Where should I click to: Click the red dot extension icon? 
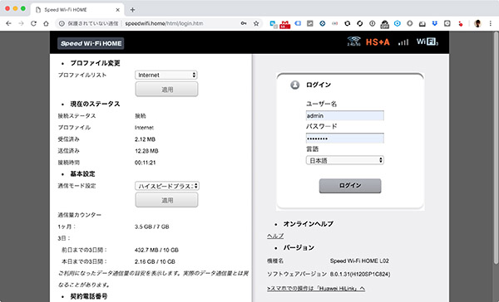pyautogui.click(x=460, y=24)
